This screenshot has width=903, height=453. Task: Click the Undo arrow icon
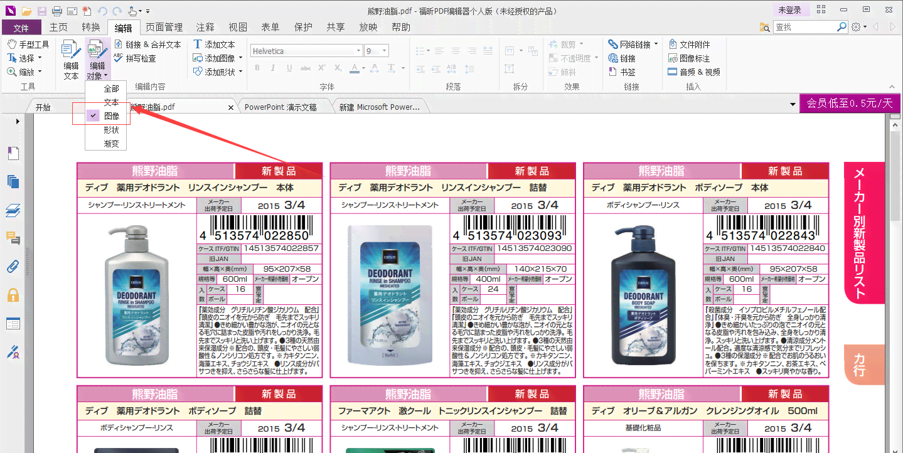coord(102,11)
